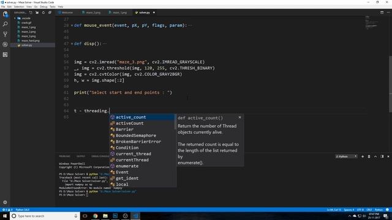The image size is (392, 220).
Task: Open the File menu
Action: tap(3, 7)
